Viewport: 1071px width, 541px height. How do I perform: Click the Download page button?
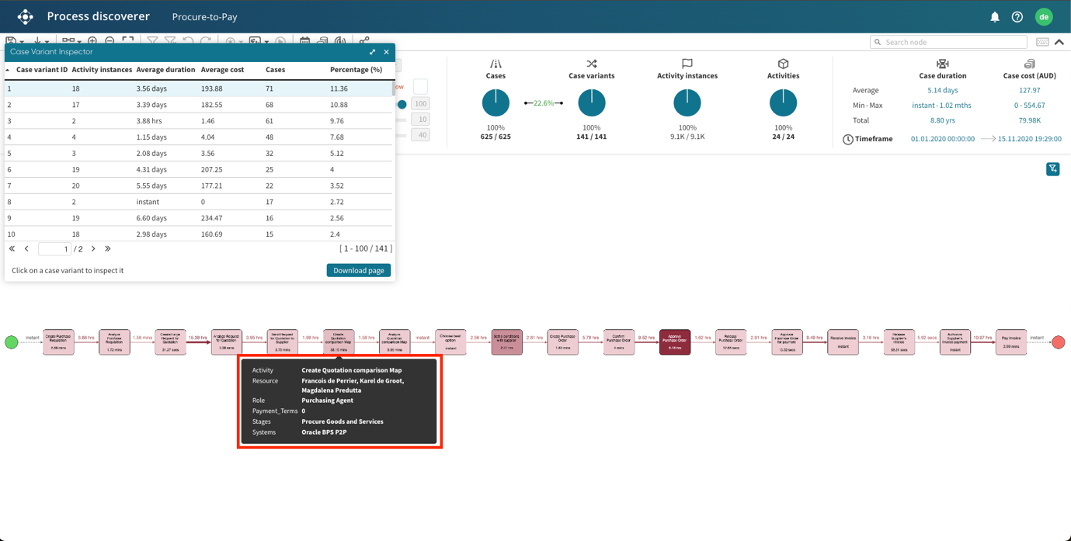[x=358, y=270]
